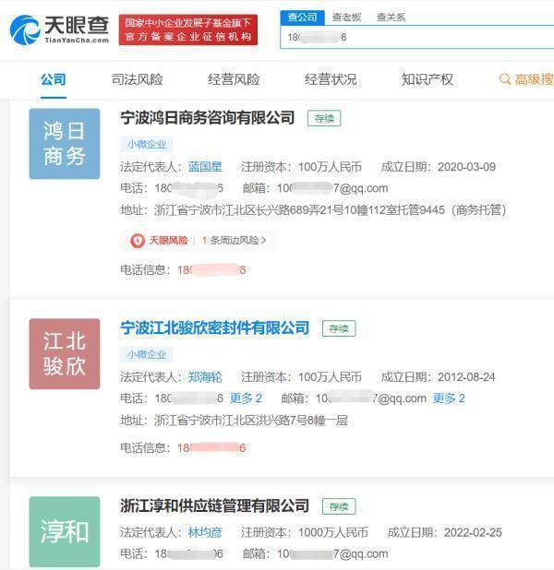Click the 淳和 company logo tile
554x570 pixels.
(65, 532)
